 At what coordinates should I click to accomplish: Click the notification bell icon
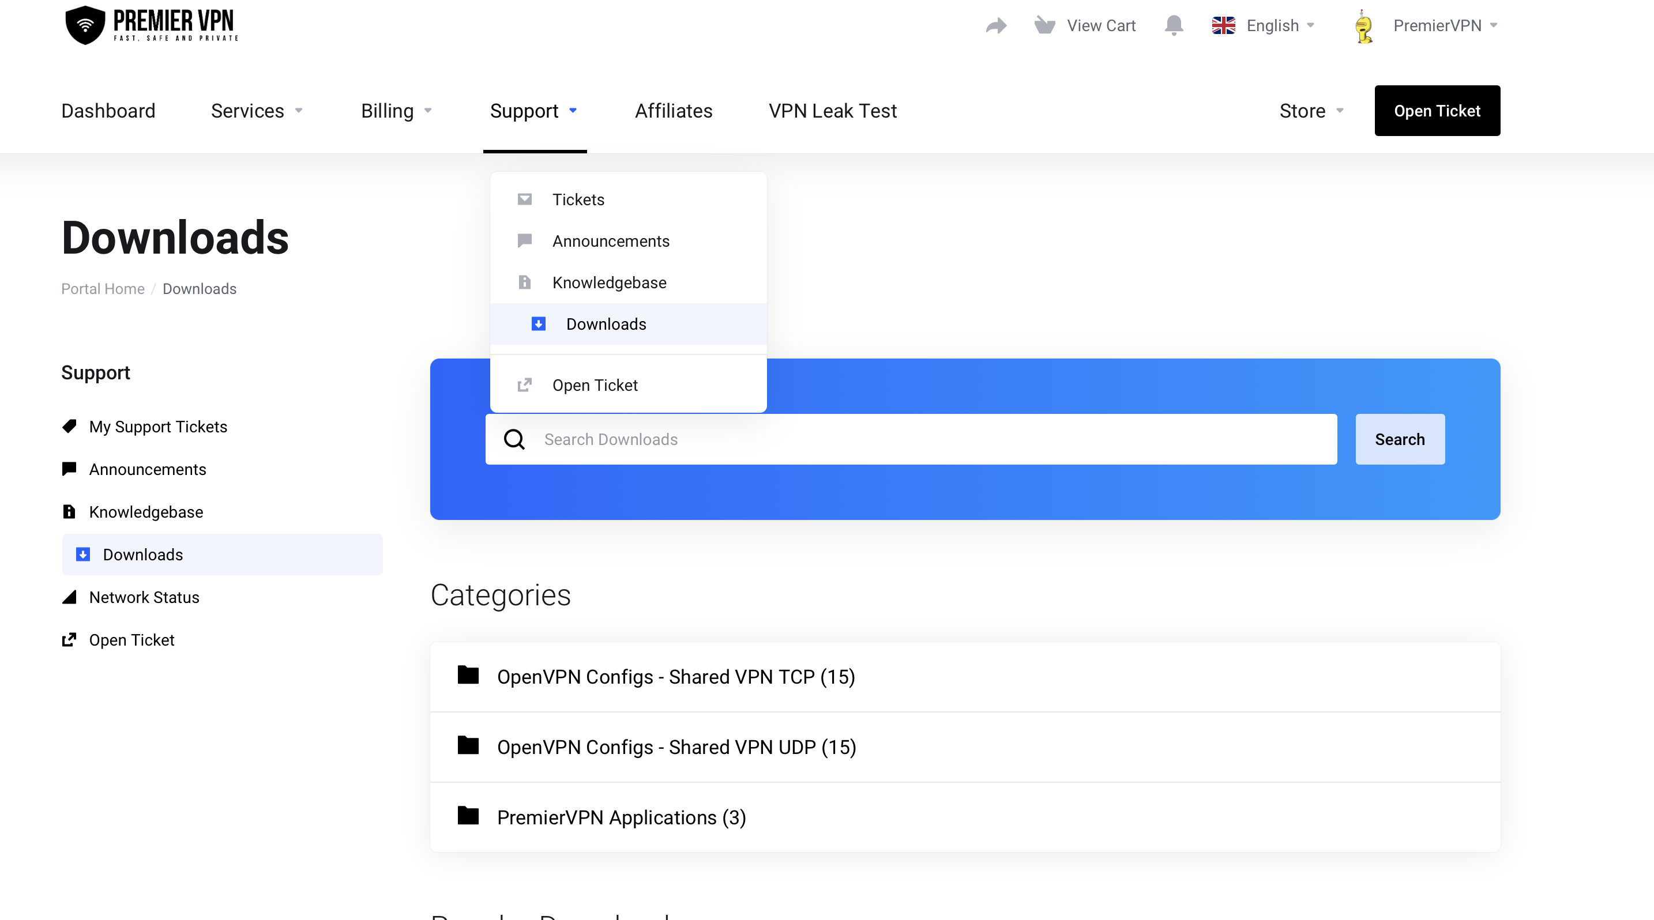(1174, 26)
